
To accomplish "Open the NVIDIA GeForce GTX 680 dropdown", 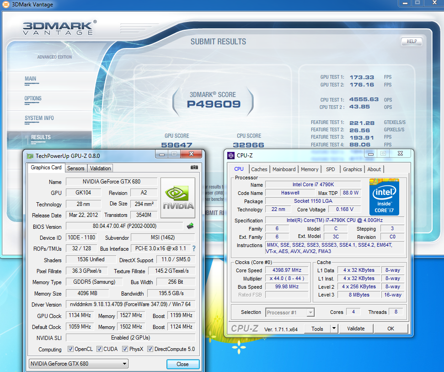I will point(78,364).
